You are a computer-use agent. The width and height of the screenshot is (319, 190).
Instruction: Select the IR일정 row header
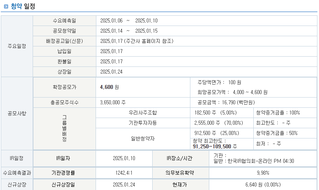[17, 158]
